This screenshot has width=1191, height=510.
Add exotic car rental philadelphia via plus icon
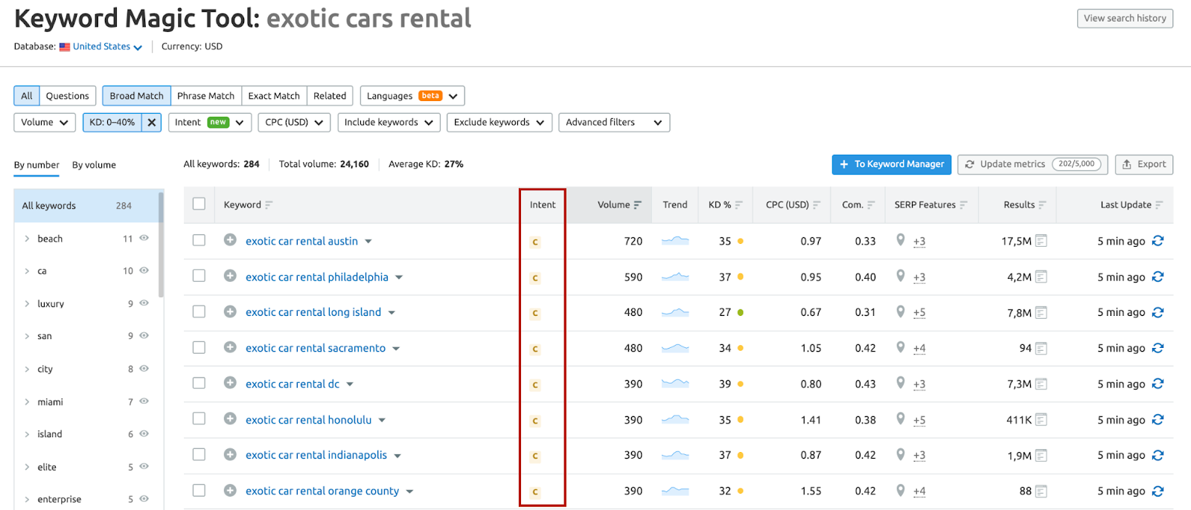coord(230,276)
